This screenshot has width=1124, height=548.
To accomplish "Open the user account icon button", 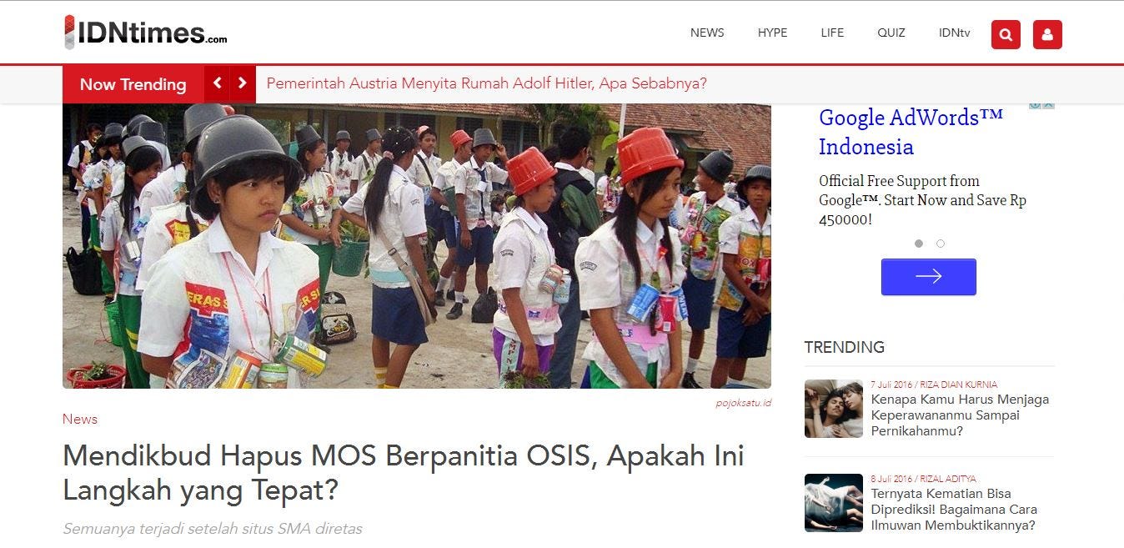I will point(1047,34).
